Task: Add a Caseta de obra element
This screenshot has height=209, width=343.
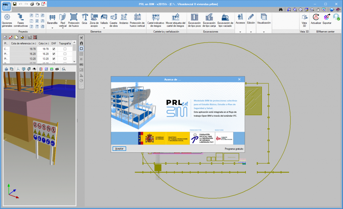Action: coord(114,20)
